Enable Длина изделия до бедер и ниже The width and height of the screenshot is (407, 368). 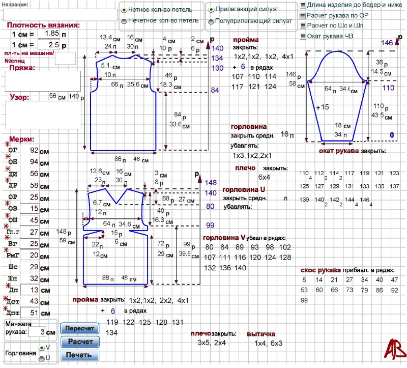(303, 5)
